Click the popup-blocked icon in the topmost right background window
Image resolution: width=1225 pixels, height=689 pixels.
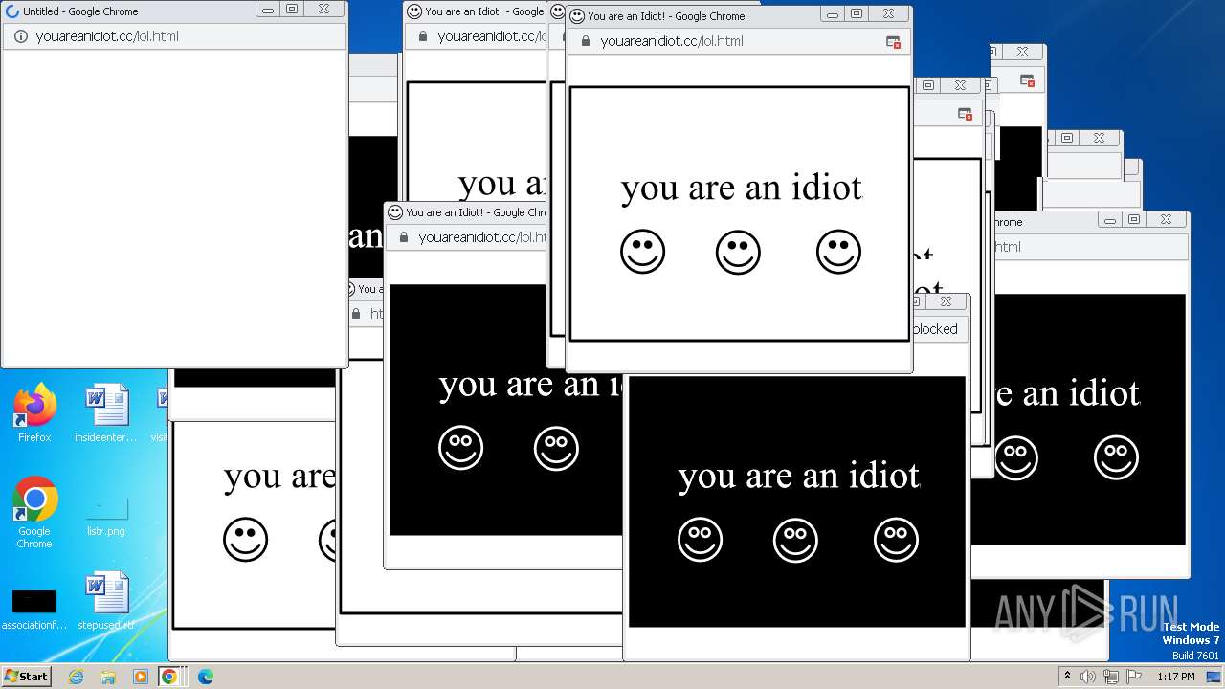click(x=1027, y=80)
